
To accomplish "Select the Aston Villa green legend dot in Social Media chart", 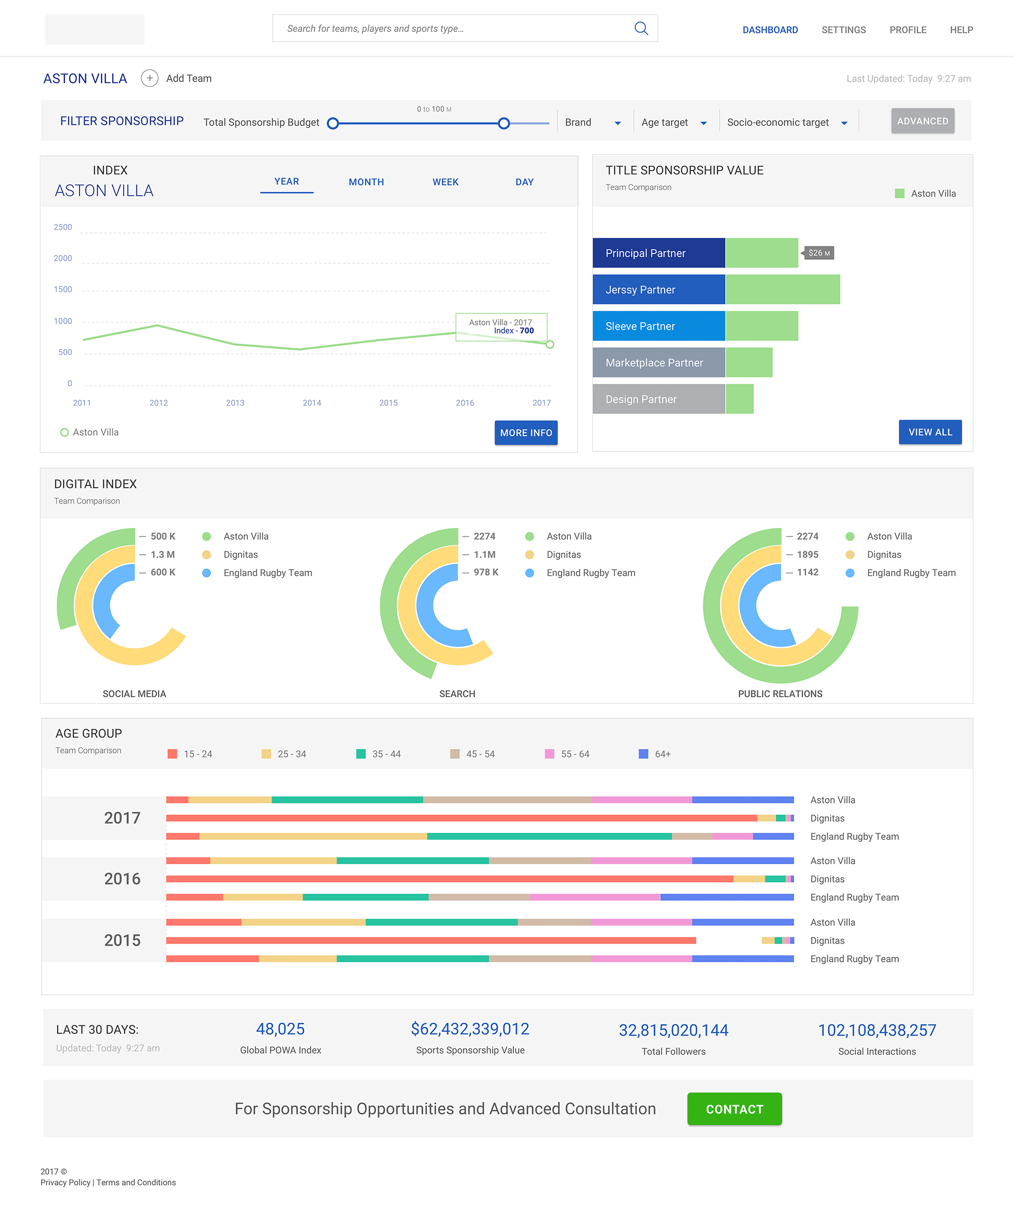I will pos(207,536).
